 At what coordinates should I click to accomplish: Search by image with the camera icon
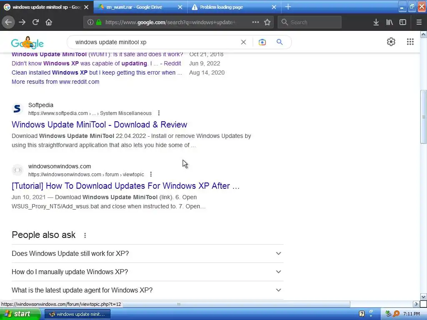click(262, 42)
